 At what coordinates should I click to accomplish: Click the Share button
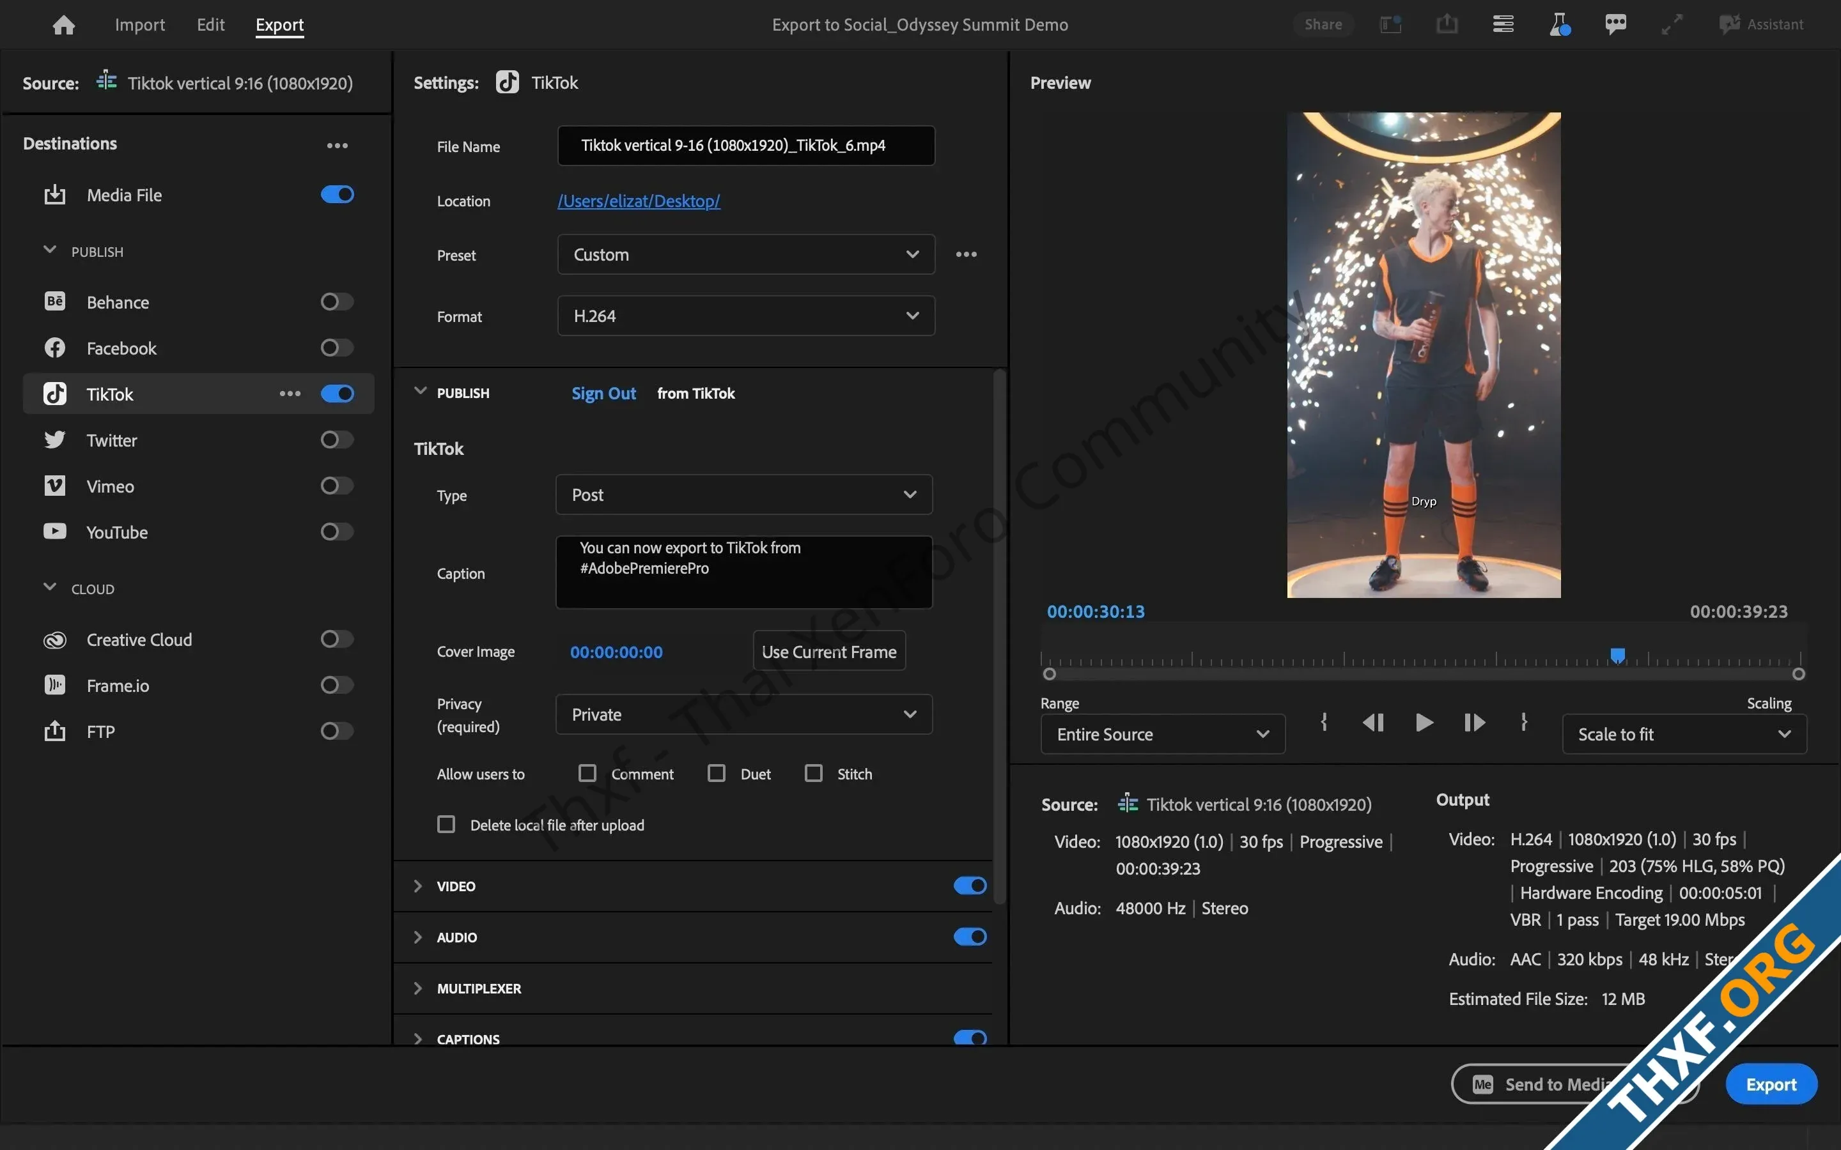(1323, 24)
